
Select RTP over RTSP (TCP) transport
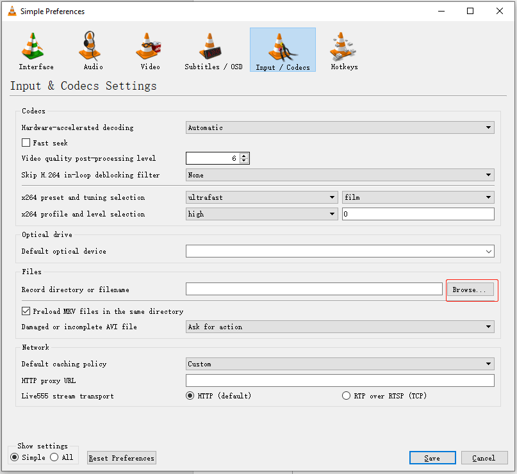click(346, 396)
